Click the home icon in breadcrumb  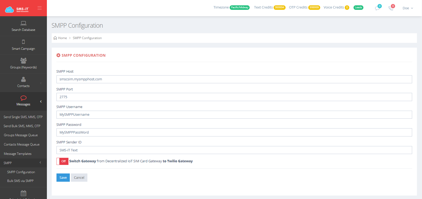[55, 38]
